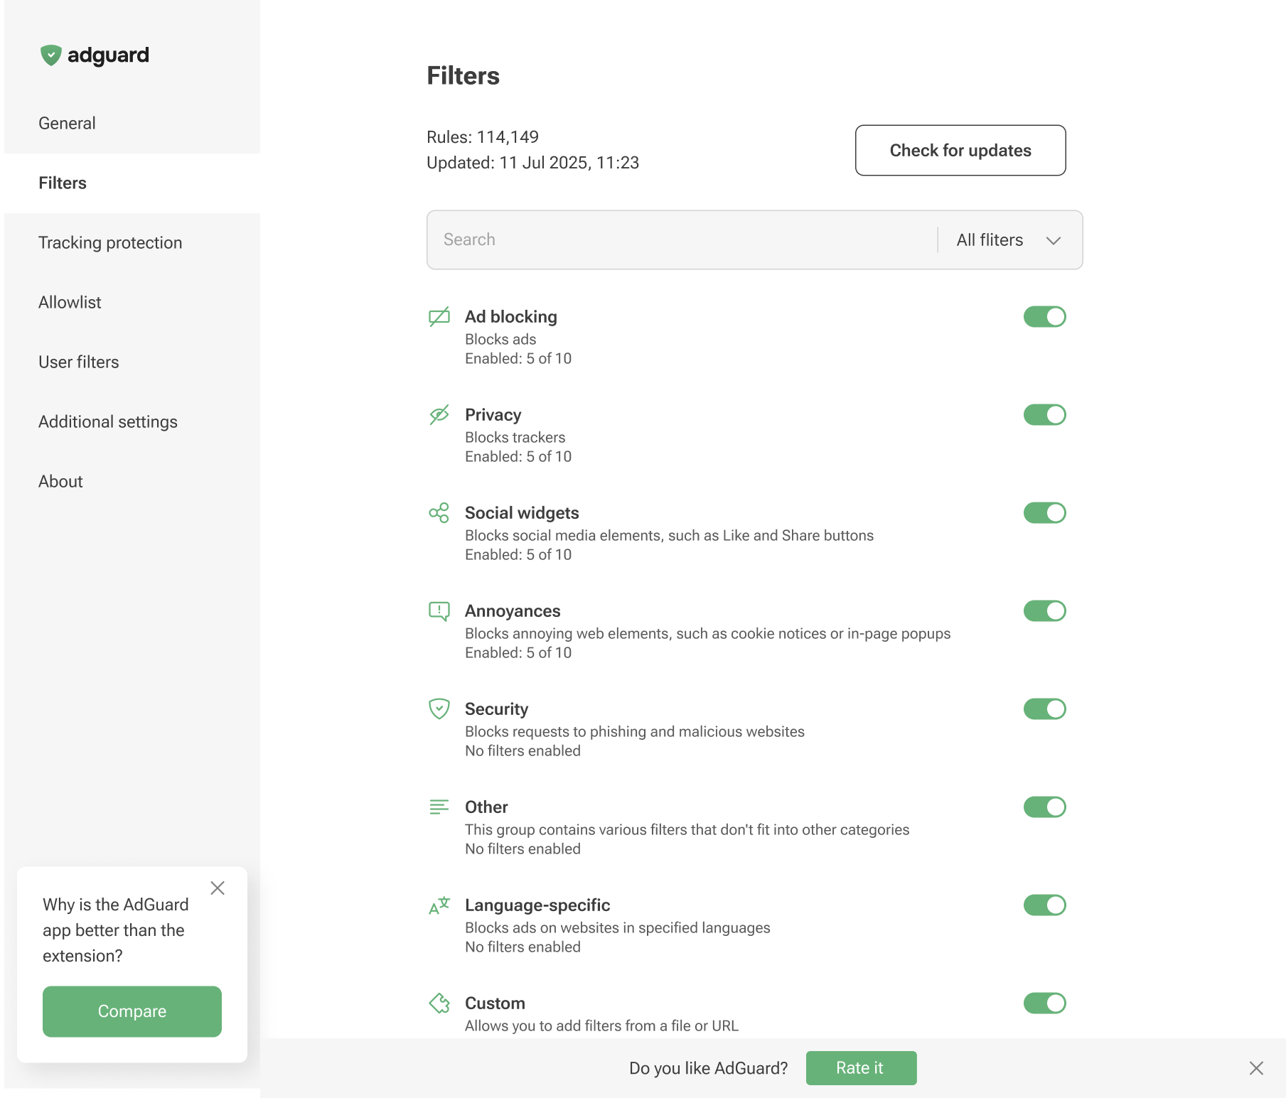Open the Ad blocking category title

pos(511,317)
